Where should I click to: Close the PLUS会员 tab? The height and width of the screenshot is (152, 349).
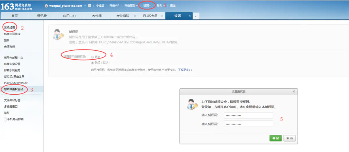tap(162, 16)
